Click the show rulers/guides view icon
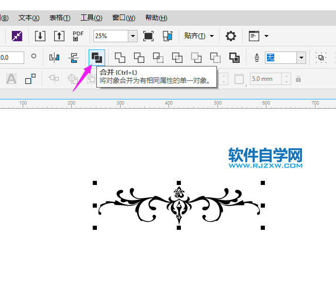The width and height of the screenshot is (336, 287). click(167, 36)
